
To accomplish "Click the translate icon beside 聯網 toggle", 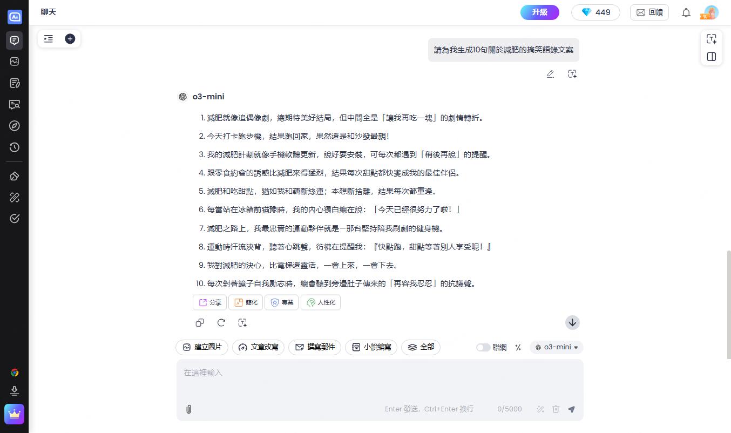I will coord(518,348).
